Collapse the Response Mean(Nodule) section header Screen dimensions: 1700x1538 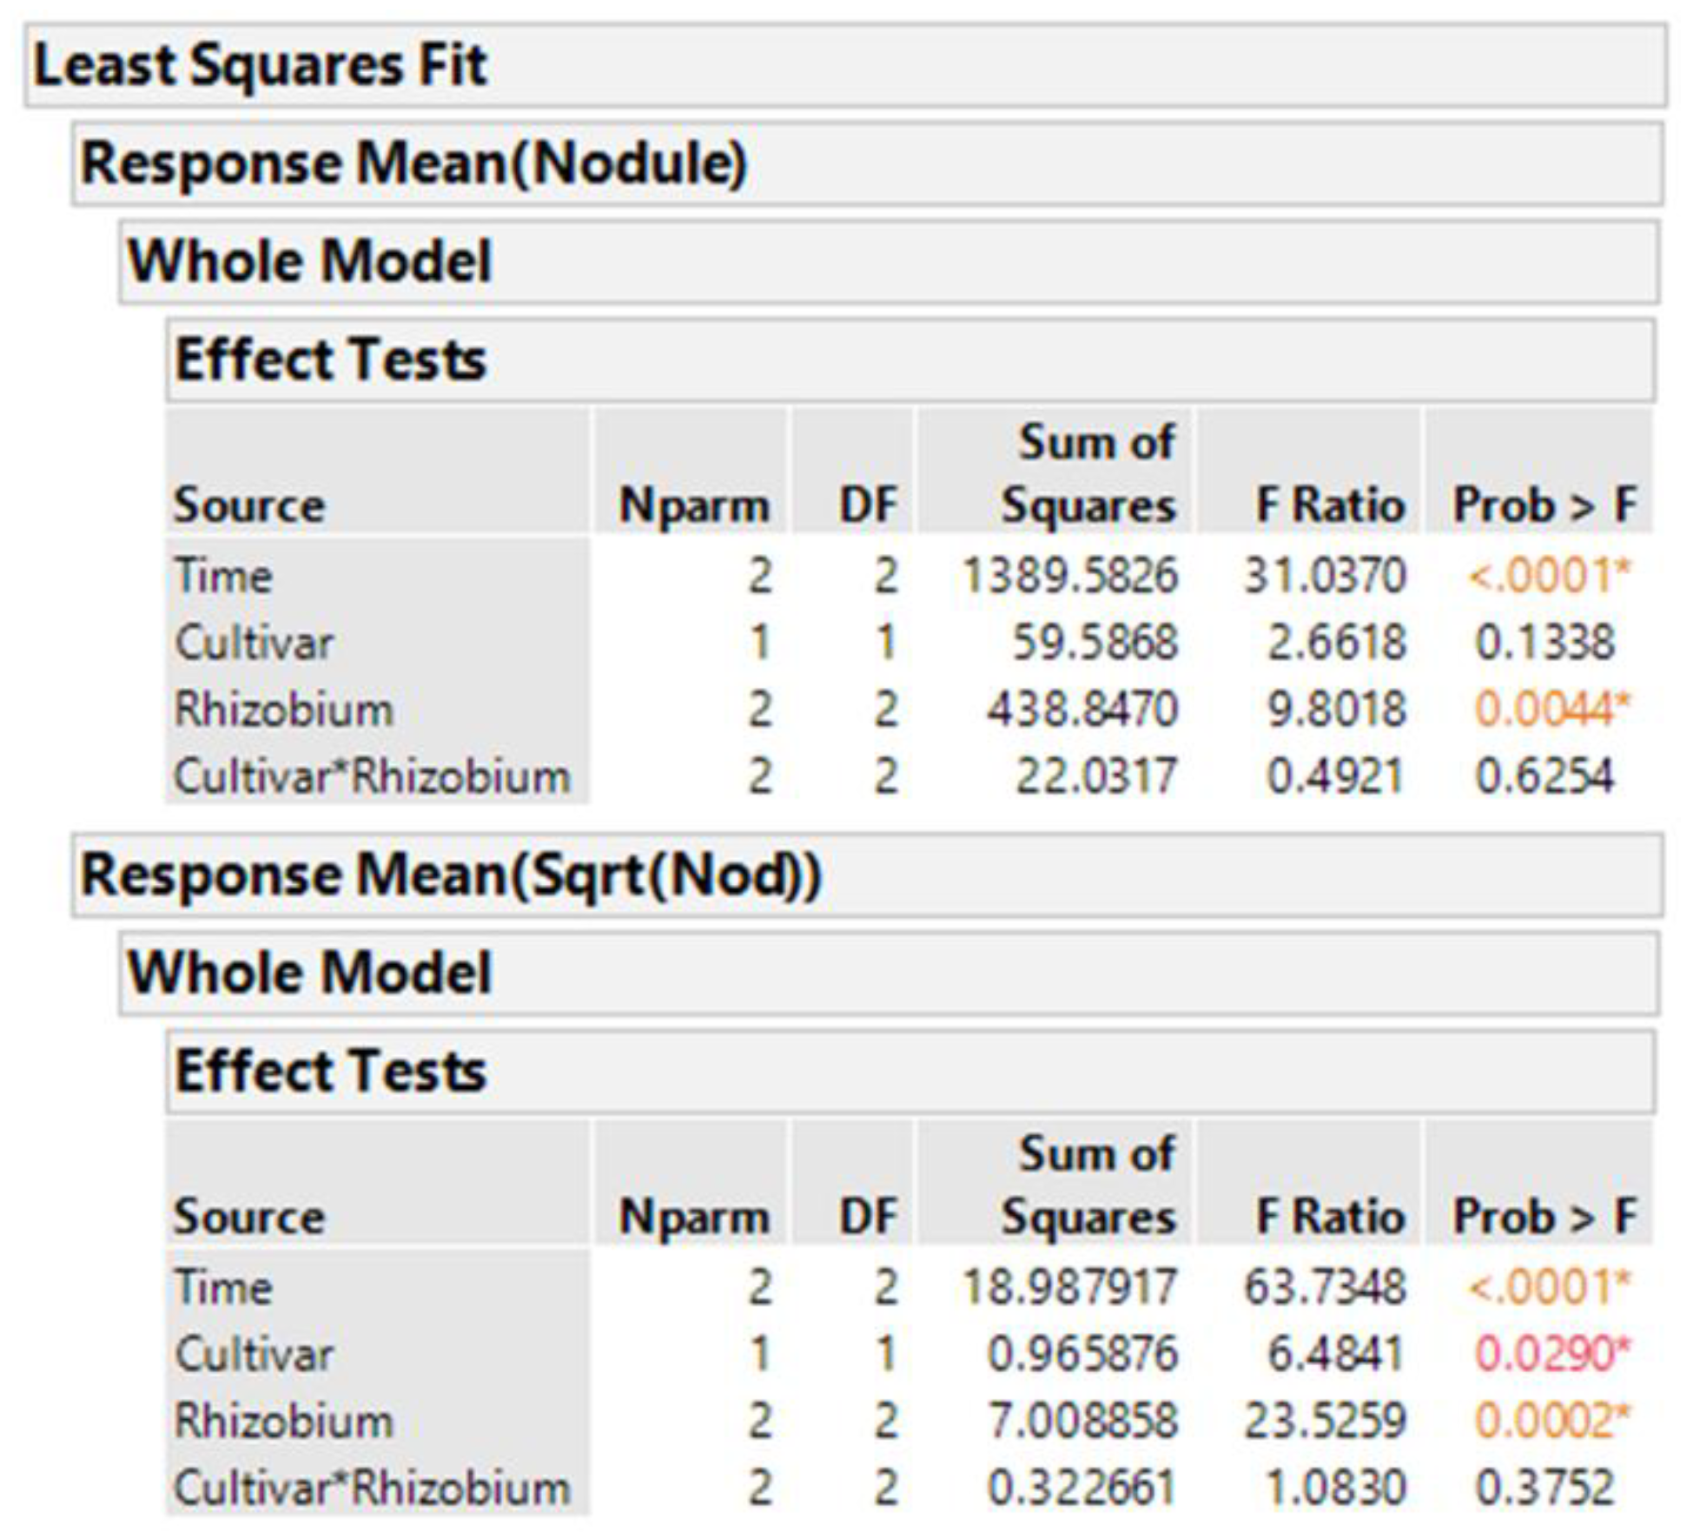[x=413, y=164]
